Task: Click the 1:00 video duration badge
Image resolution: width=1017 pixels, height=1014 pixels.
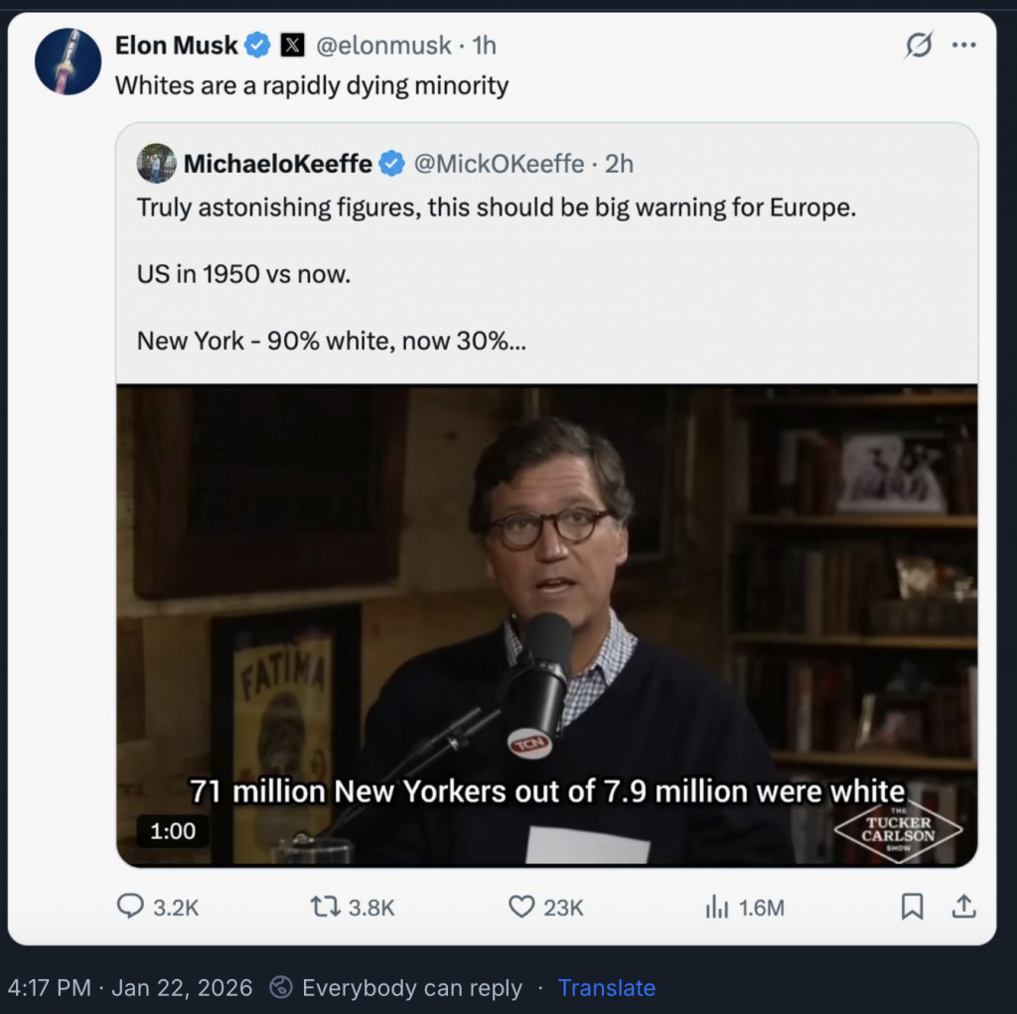Action: coord(172,831)
